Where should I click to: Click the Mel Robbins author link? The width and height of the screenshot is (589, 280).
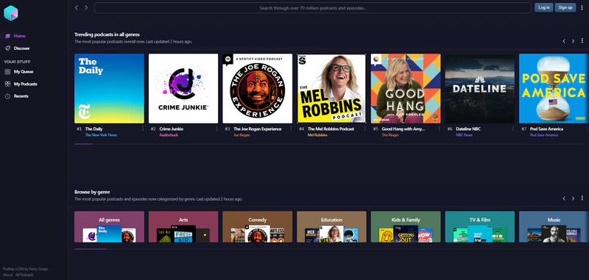(317, 135)
